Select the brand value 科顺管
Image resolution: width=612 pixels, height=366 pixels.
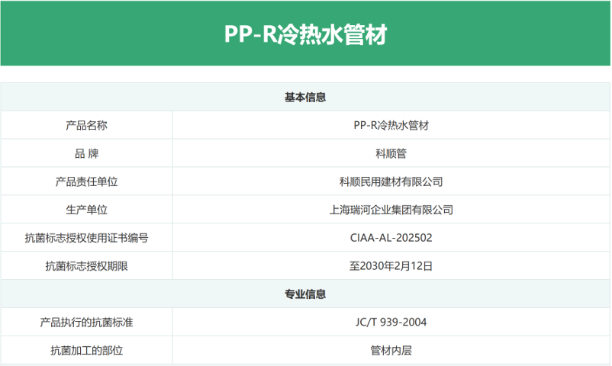coord(391,153)
